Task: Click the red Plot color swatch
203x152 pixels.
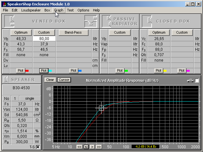Action: click(27, 71)
